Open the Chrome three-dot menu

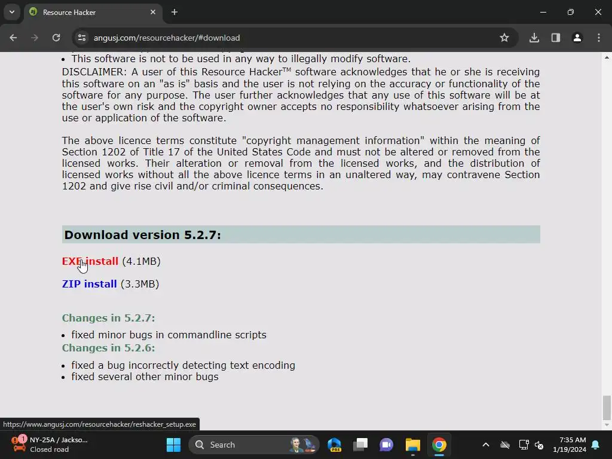(599, 38)
